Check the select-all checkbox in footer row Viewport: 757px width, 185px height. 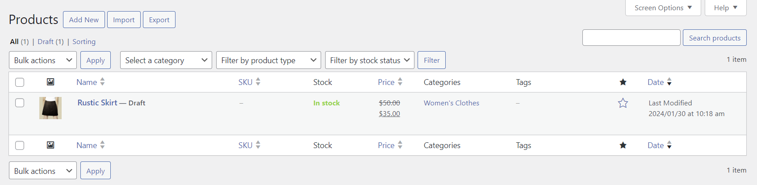tap(20, 145)
